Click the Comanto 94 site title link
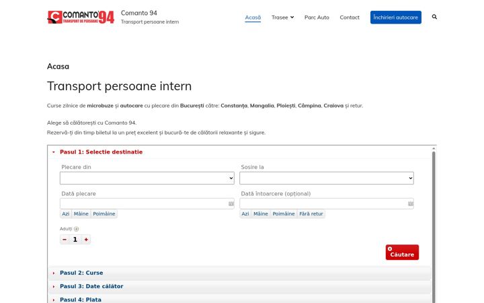 coord(139,13)
